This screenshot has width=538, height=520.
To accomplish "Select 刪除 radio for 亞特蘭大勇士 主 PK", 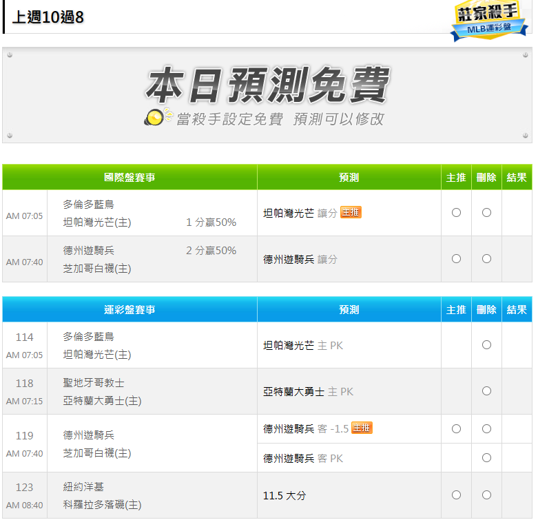I will 486,391.
